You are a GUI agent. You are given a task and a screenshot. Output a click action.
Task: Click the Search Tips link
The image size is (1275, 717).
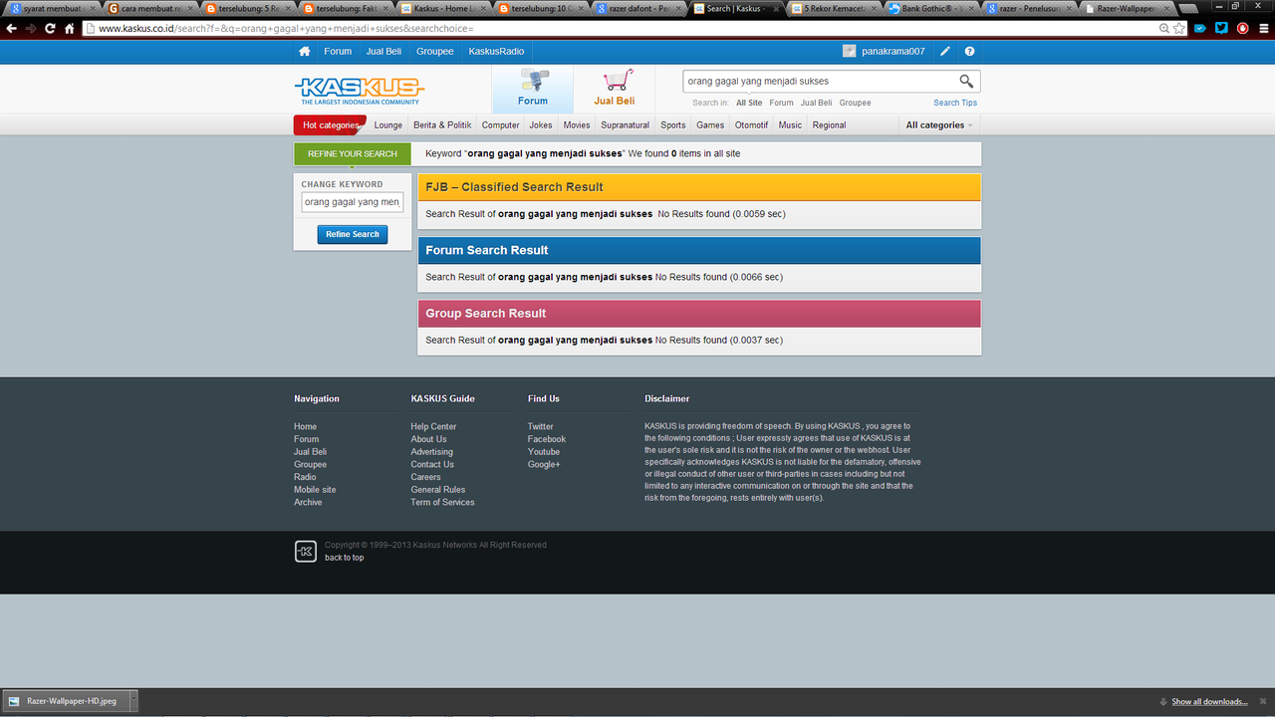pos(955,103)
